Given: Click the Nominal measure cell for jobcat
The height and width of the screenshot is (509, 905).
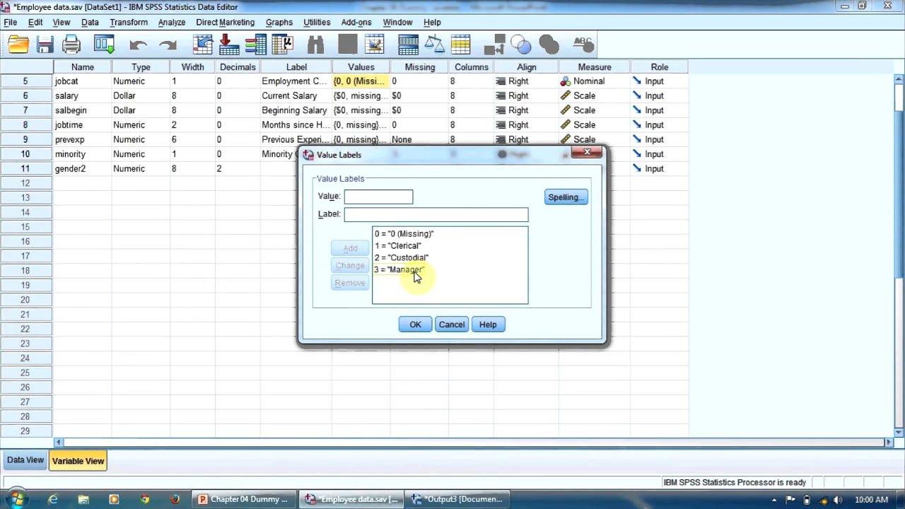Looking at the screenshot, I should 594,81.
